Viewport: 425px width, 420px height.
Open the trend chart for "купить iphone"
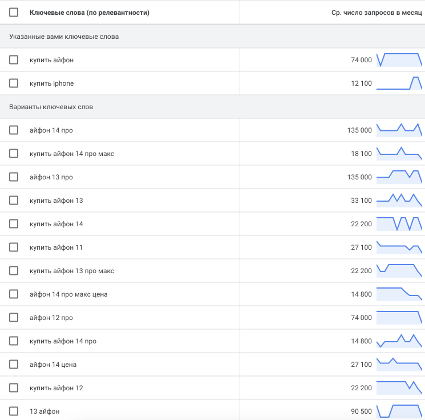(x=399, y=83)
